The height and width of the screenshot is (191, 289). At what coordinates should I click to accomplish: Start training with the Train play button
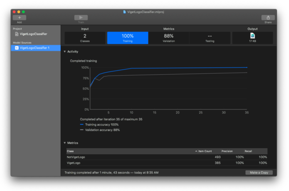[x=81, y=18]
